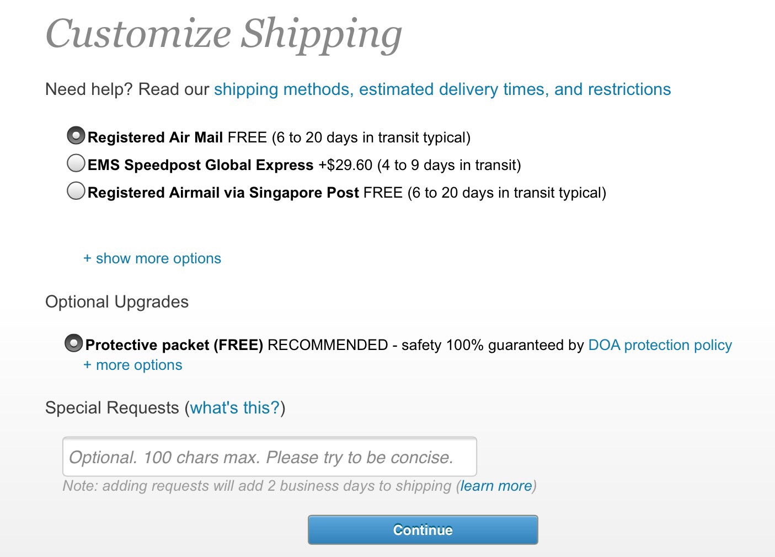Click the "Special Requests" section label
The image size is (775, 557).
(x=112, y=408)
